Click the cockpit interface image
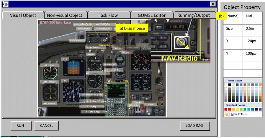 (x=102, y=68)
